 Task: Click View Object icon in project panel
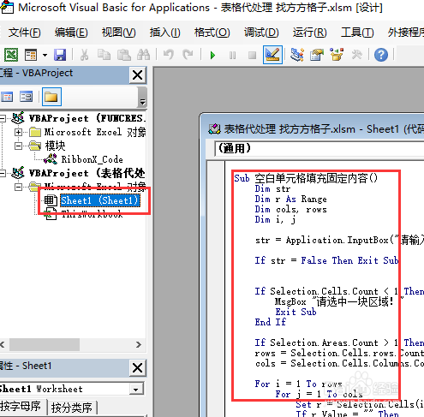pos(26,97)
